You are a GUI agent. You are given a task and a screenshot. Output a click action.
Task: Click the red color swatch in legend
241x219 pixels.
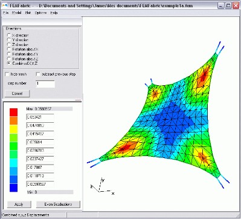point(13,112)
